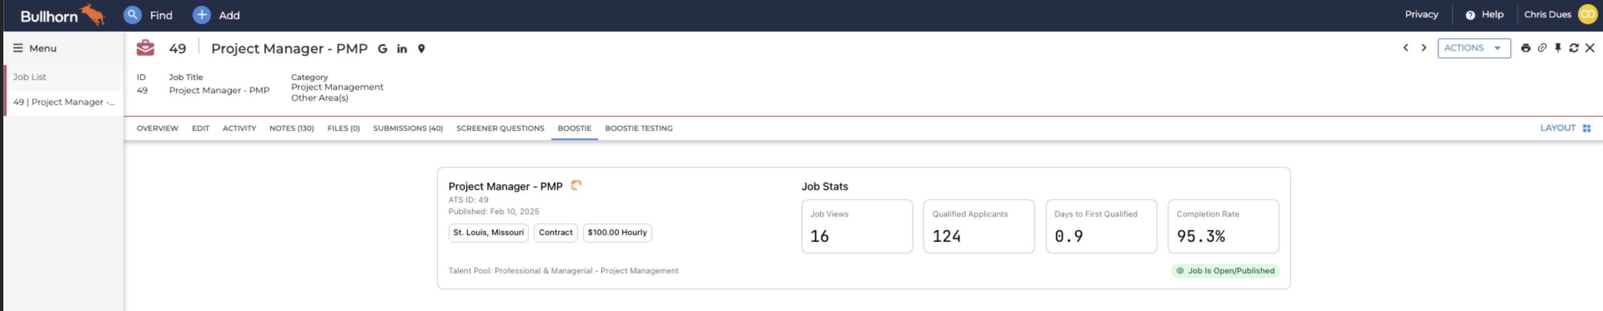
Task: Expand the ACTIONS dropdown
Action: pyautogui.click(x=1473, y=48)
